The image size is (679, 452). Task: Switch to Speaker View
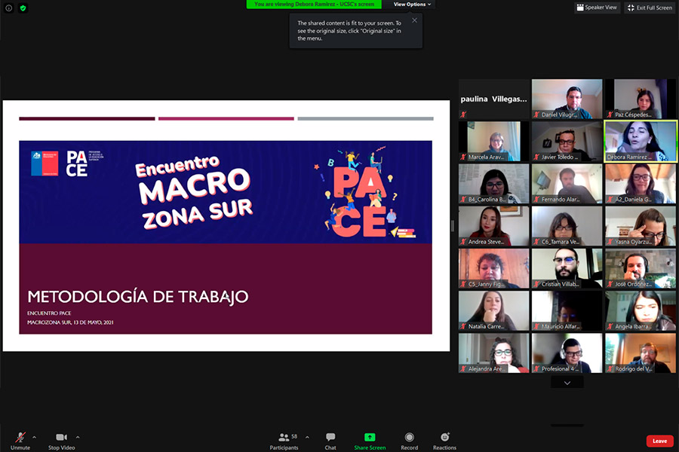[598, 8]
